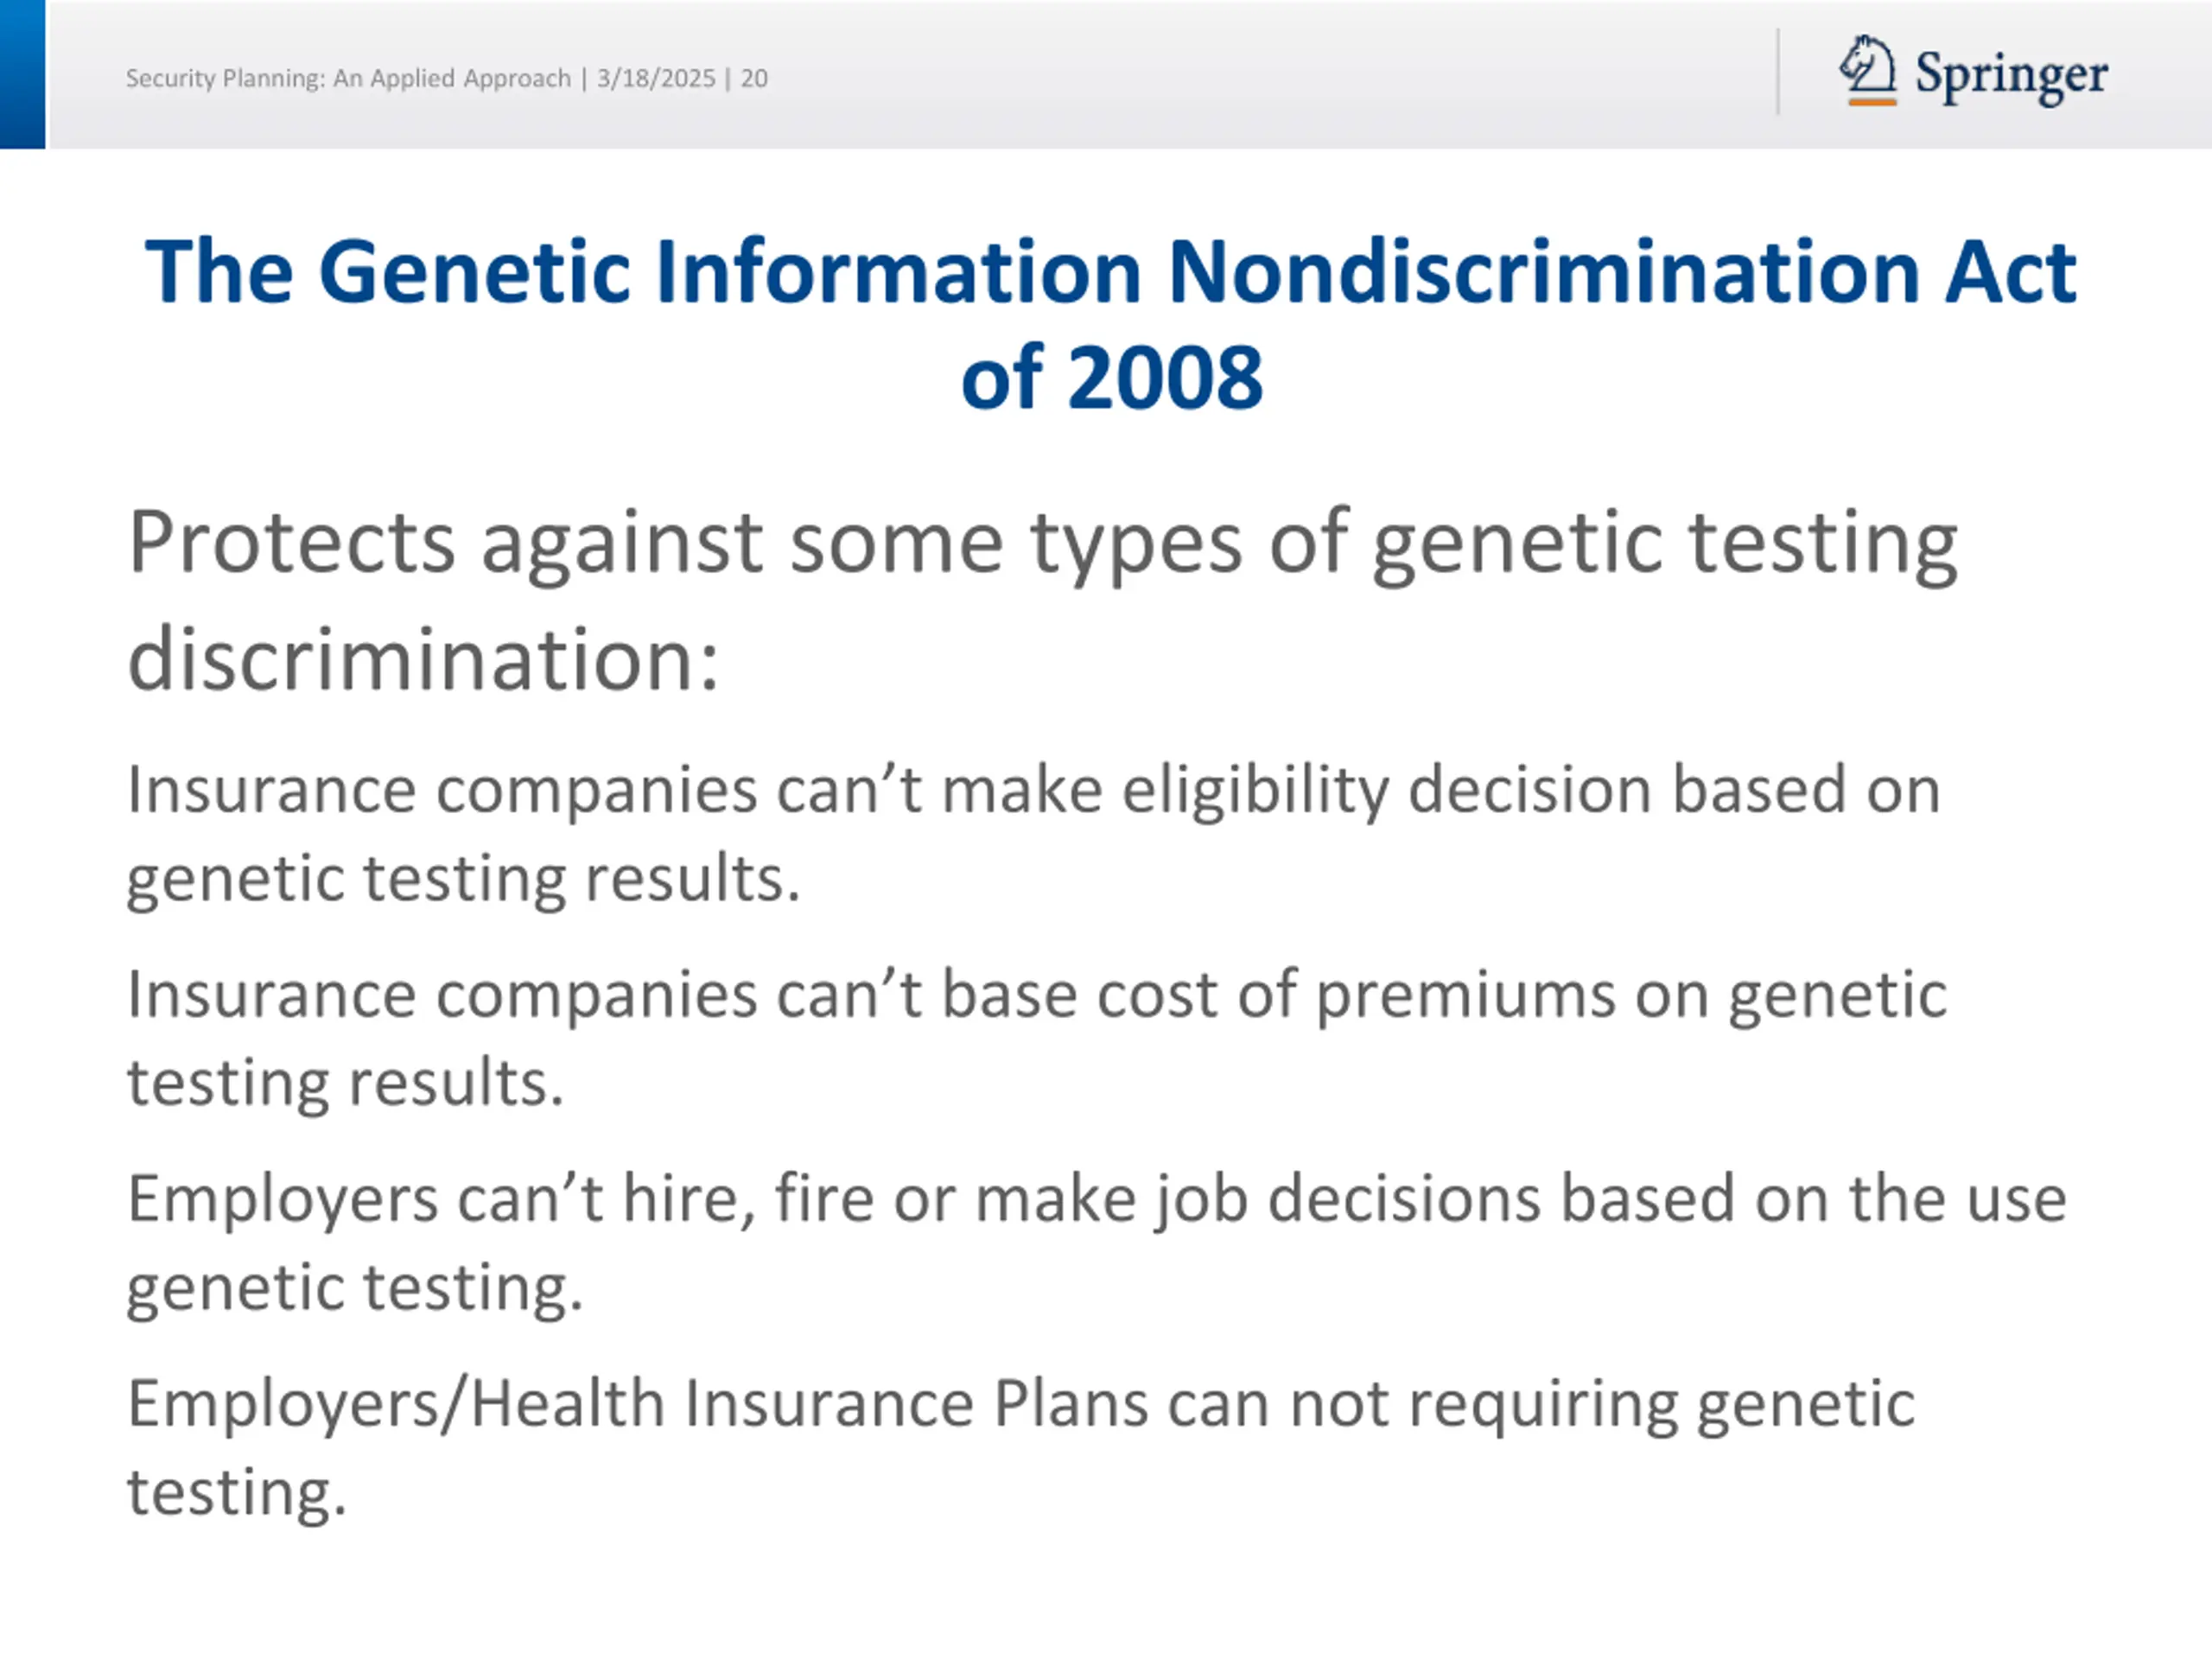Click the 'of 2008' title line

tap(1111, 377)
